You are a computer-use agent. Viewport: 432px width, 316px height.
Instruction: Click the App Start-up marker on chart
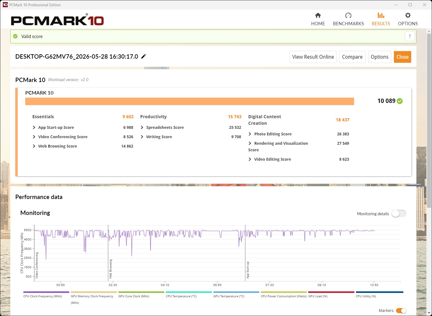[x=247, y=270]
